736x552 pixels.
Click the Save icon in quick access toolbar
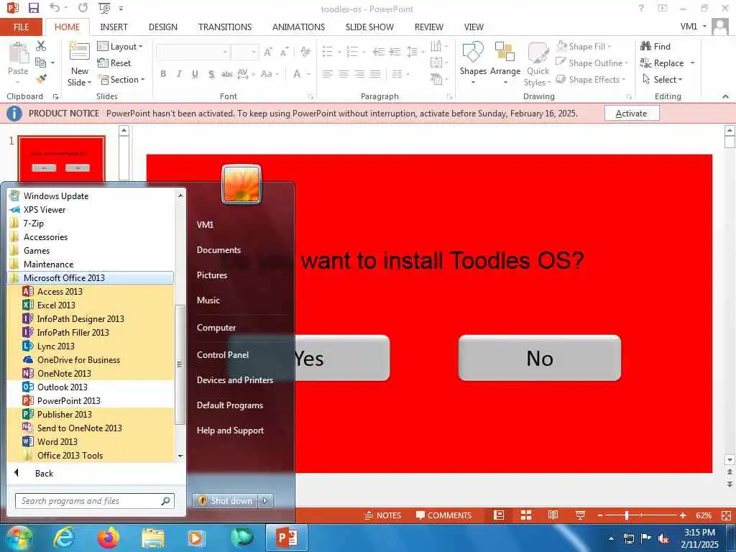point(33,8)
